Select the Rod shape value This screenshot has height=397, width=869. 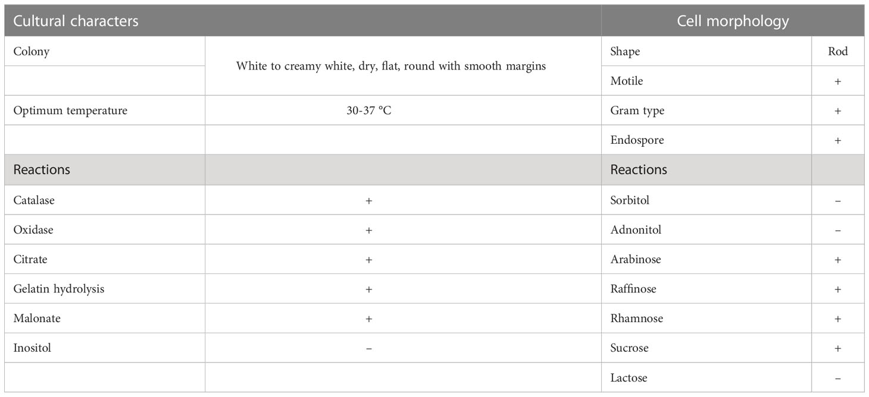click(x=837, y=51)
